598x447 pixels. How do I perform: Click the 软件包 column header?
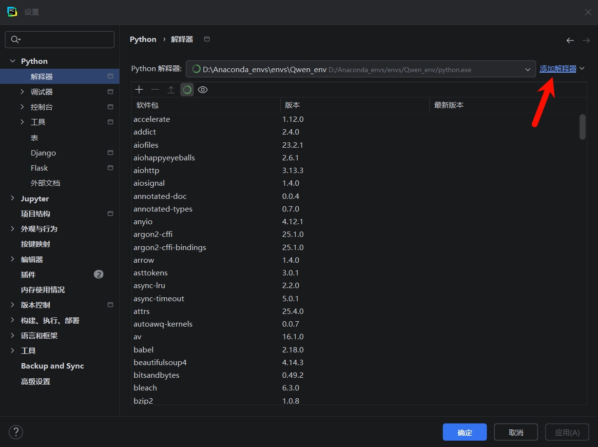[206, 105]
